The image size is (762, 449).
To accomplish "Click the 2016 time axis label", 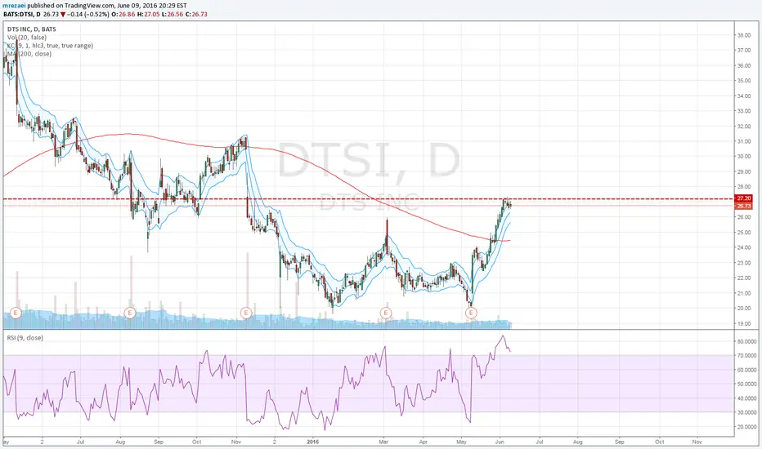I will point(313,442).
